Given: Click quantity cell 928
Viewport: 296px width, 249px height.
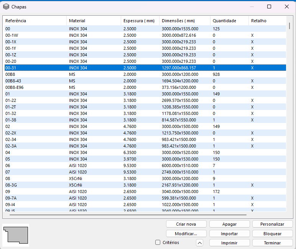Looking at the screenshot, I should point(216,74).
